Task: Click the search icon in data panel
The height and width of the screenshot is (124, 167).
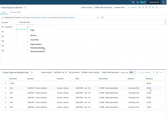Action: pos(140,72)
